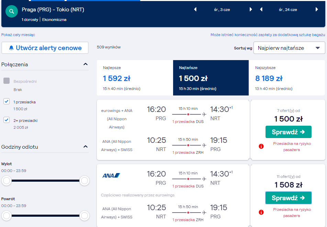Click Utwórz alerty cenowe button
The image size is (327, 227).
(x=45, y=48)
